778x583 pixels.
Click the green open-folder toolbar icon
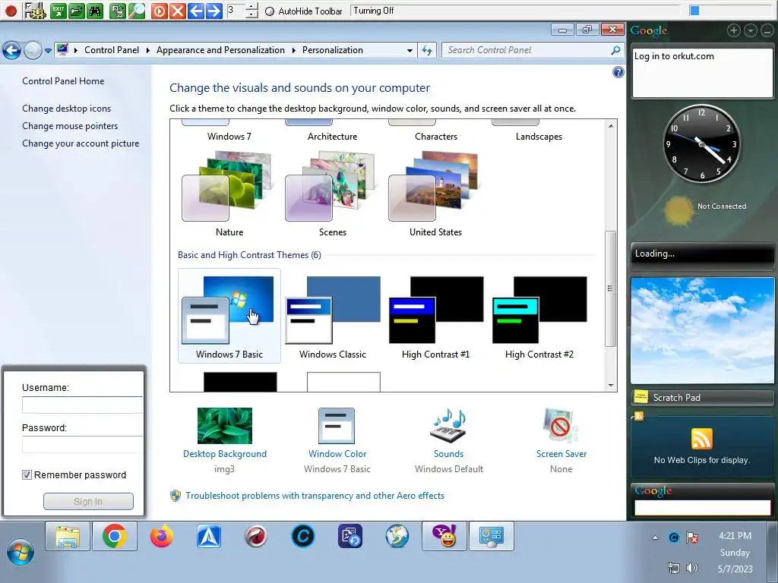click(x=77, y=11)
